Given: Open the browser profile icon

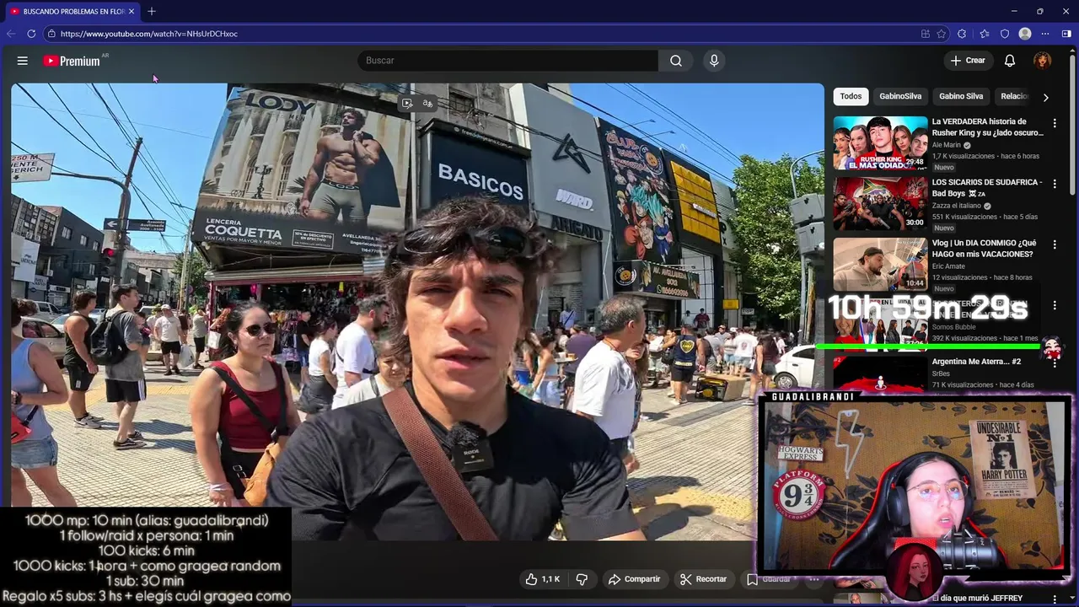Looking at the screenshot, I should coord(1025,34).
